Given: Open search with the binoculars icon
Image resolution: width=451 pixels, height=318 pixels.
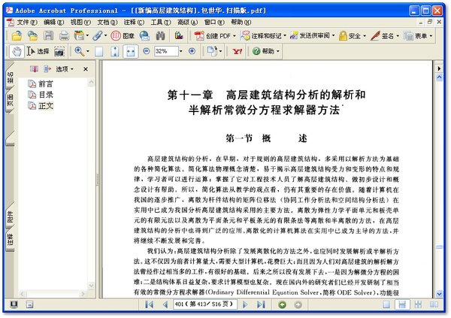Looking at the screenshot, I should pos(160,35).
